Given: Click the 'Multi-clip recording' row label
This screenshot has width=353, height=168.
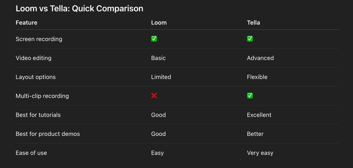Looking at the screenshot, I should point(42,96).
